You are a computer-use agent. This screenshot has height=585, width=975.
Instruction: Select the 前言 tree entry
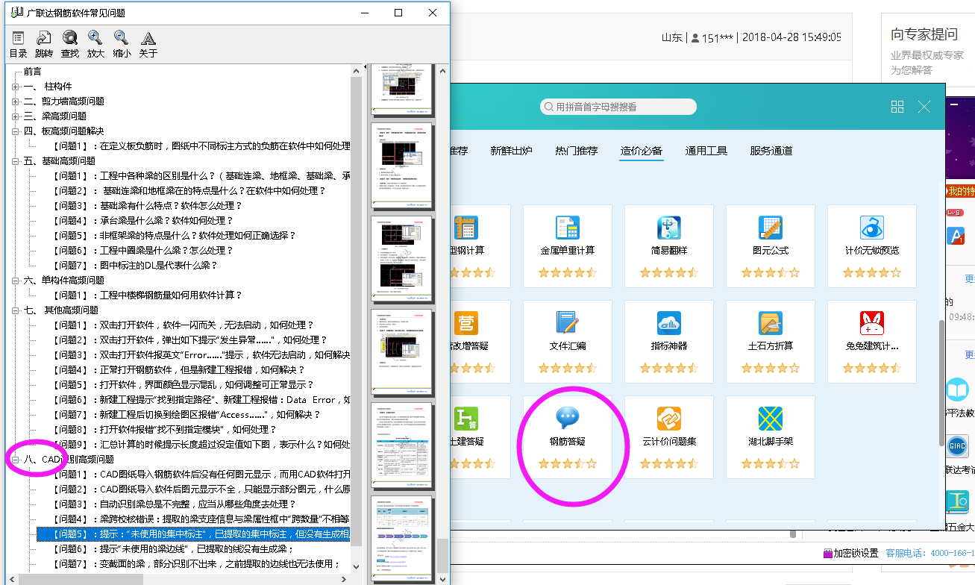33,72
